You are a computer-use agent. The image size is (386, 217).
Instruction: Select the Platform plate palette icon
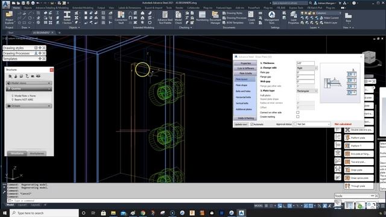[347, 138]
